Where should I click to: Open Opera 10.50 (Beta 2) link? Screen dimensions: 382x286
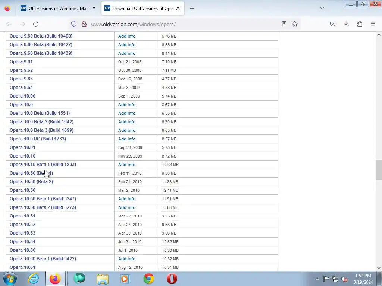pyautogui.click(x=31, y=182)
